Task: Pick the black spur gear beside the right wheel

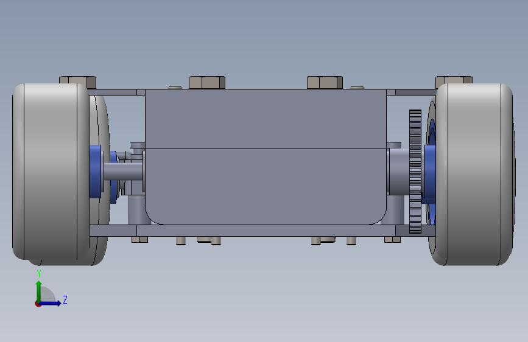Action: (415, 172)
